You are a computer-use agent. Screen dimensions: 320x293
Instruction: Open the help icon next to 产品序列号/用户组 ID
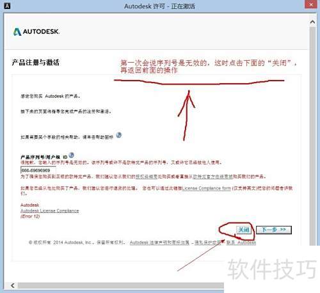pos(72,155)
